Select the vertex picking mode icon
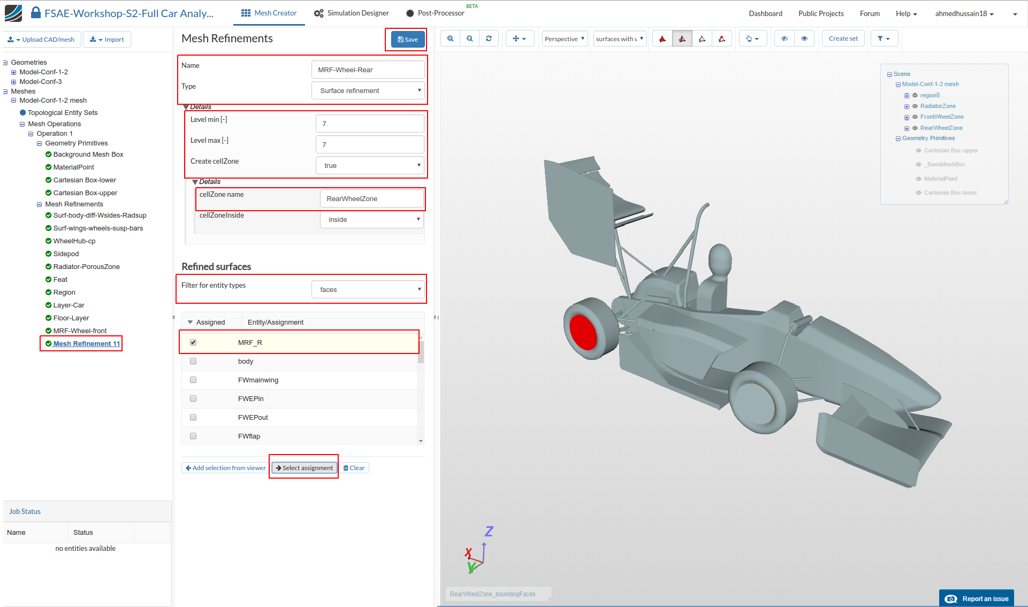This screenshot has height=607, width=1028. point(722,39)
